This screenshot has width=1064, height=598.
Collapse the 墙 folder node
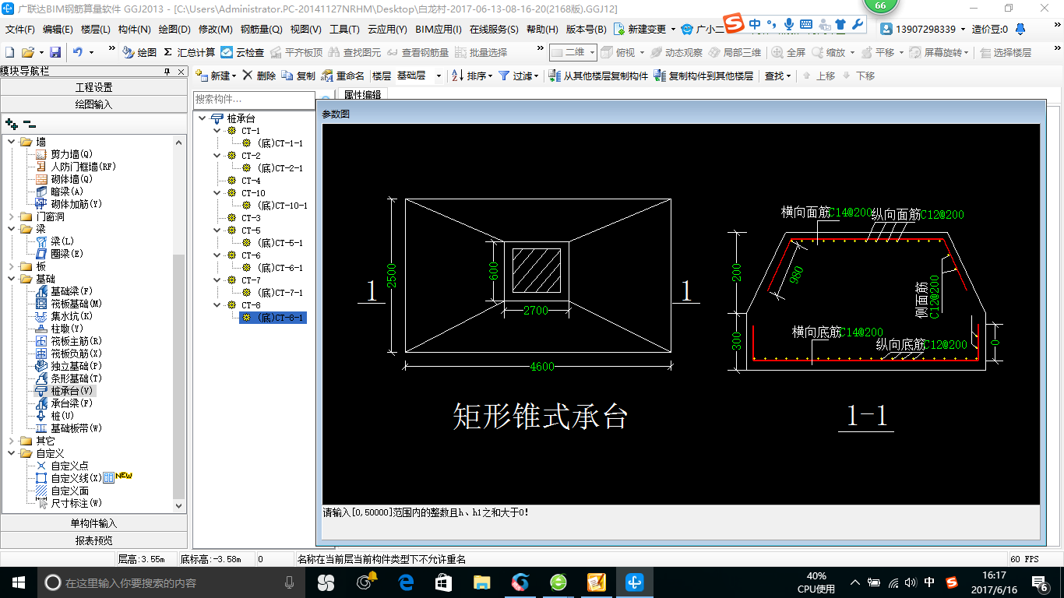(12, 142)
